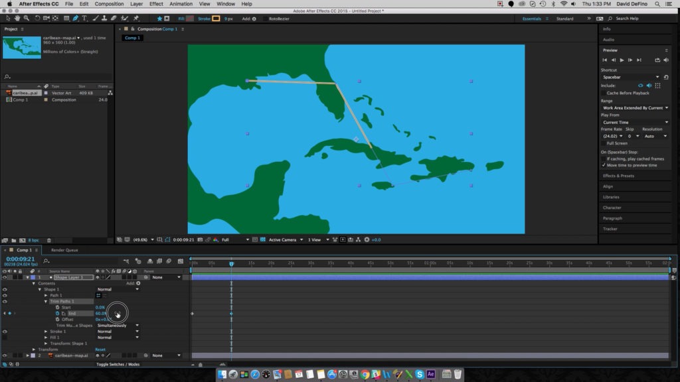Hide the caribean-map.ai layer eye icon

pos(5,355)
